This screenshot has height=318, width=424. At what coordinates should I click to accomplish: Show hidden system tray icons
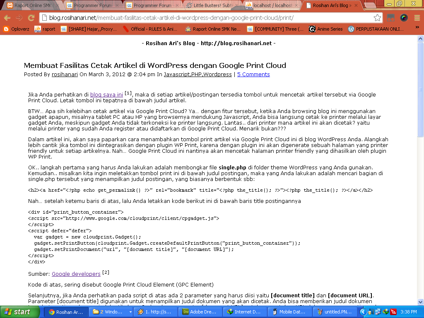pos(363,312)
